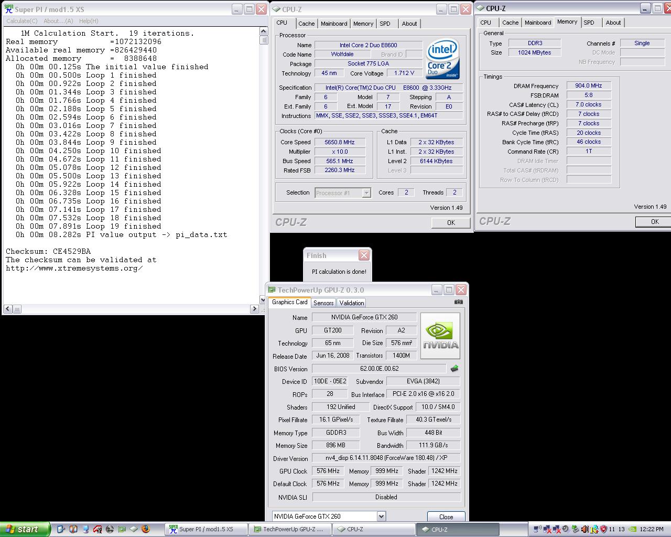The image size is (671, 537).
Task: Click the Windows Start button
Action: click(x=25, y=529)
